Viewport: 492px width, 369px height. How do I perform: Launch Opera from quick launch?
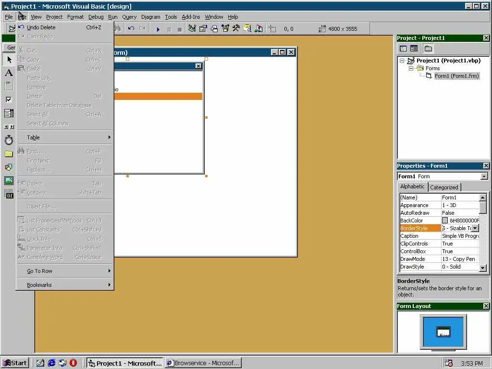point(73,363)
